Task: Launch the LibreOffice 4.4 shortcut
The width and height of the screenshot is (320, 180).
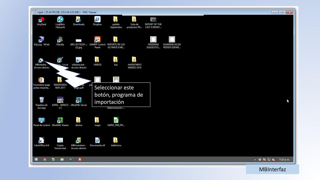Action: coord(42,142)
